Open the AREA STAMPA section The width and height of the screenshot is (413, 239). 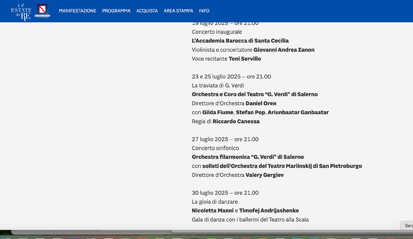(178, 11)
